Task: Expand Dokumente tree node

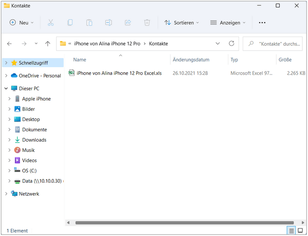Action: tap(9, 130)
